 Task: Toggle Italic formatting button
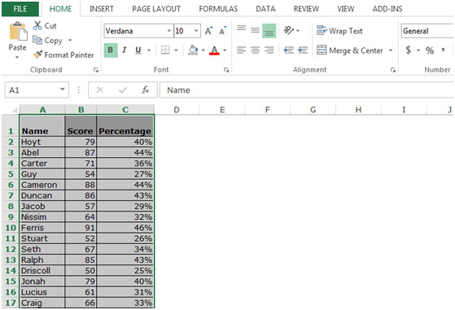click(x=125, y=50)
